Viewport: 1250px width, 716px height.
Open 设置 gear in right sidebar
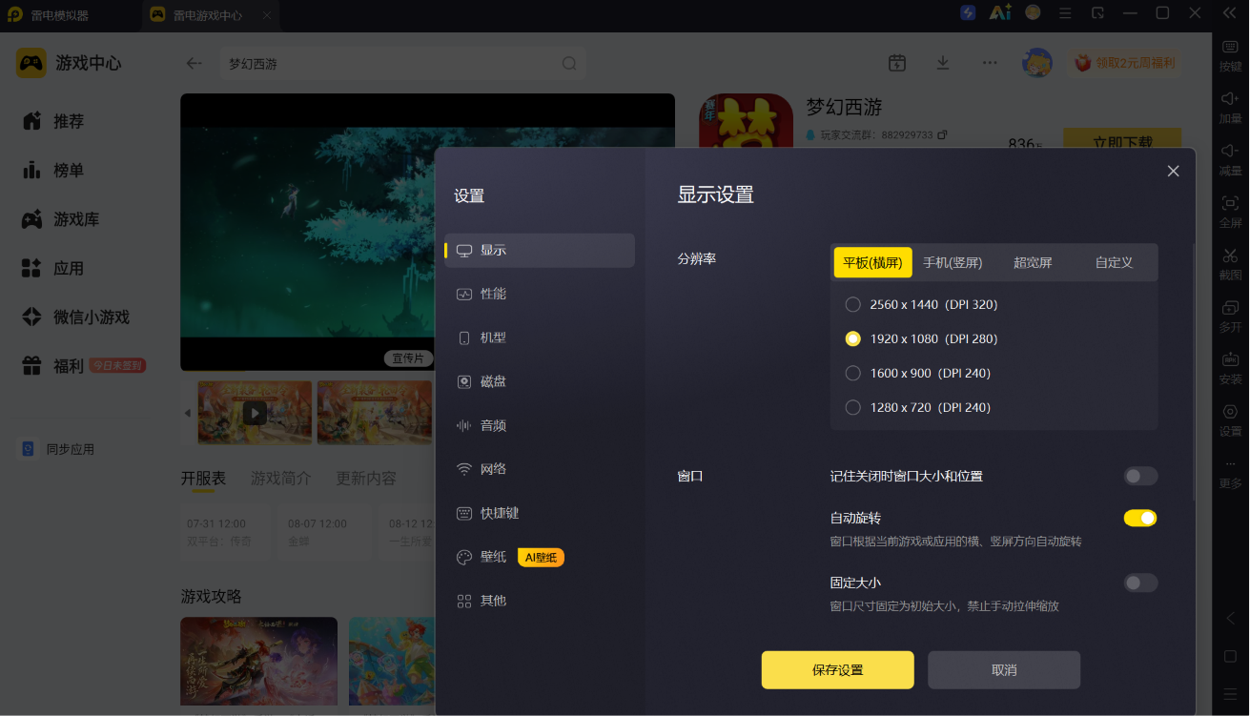1230,412
